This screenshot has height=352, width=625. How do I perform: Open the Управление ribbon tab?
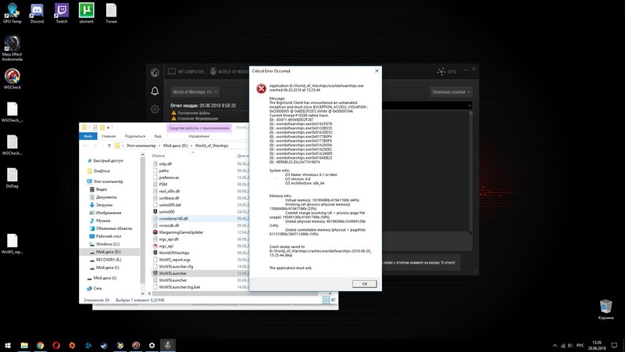(198, 136)
